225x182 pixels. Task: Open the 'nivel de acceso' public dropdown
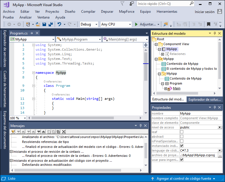tap(220, 127)
